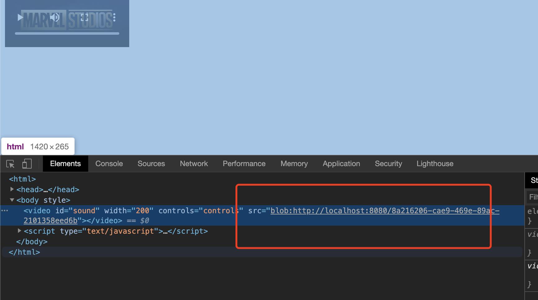This screenshot has width=538, height=300.
Task: Open the Network tab
Action: pos(194,164)
